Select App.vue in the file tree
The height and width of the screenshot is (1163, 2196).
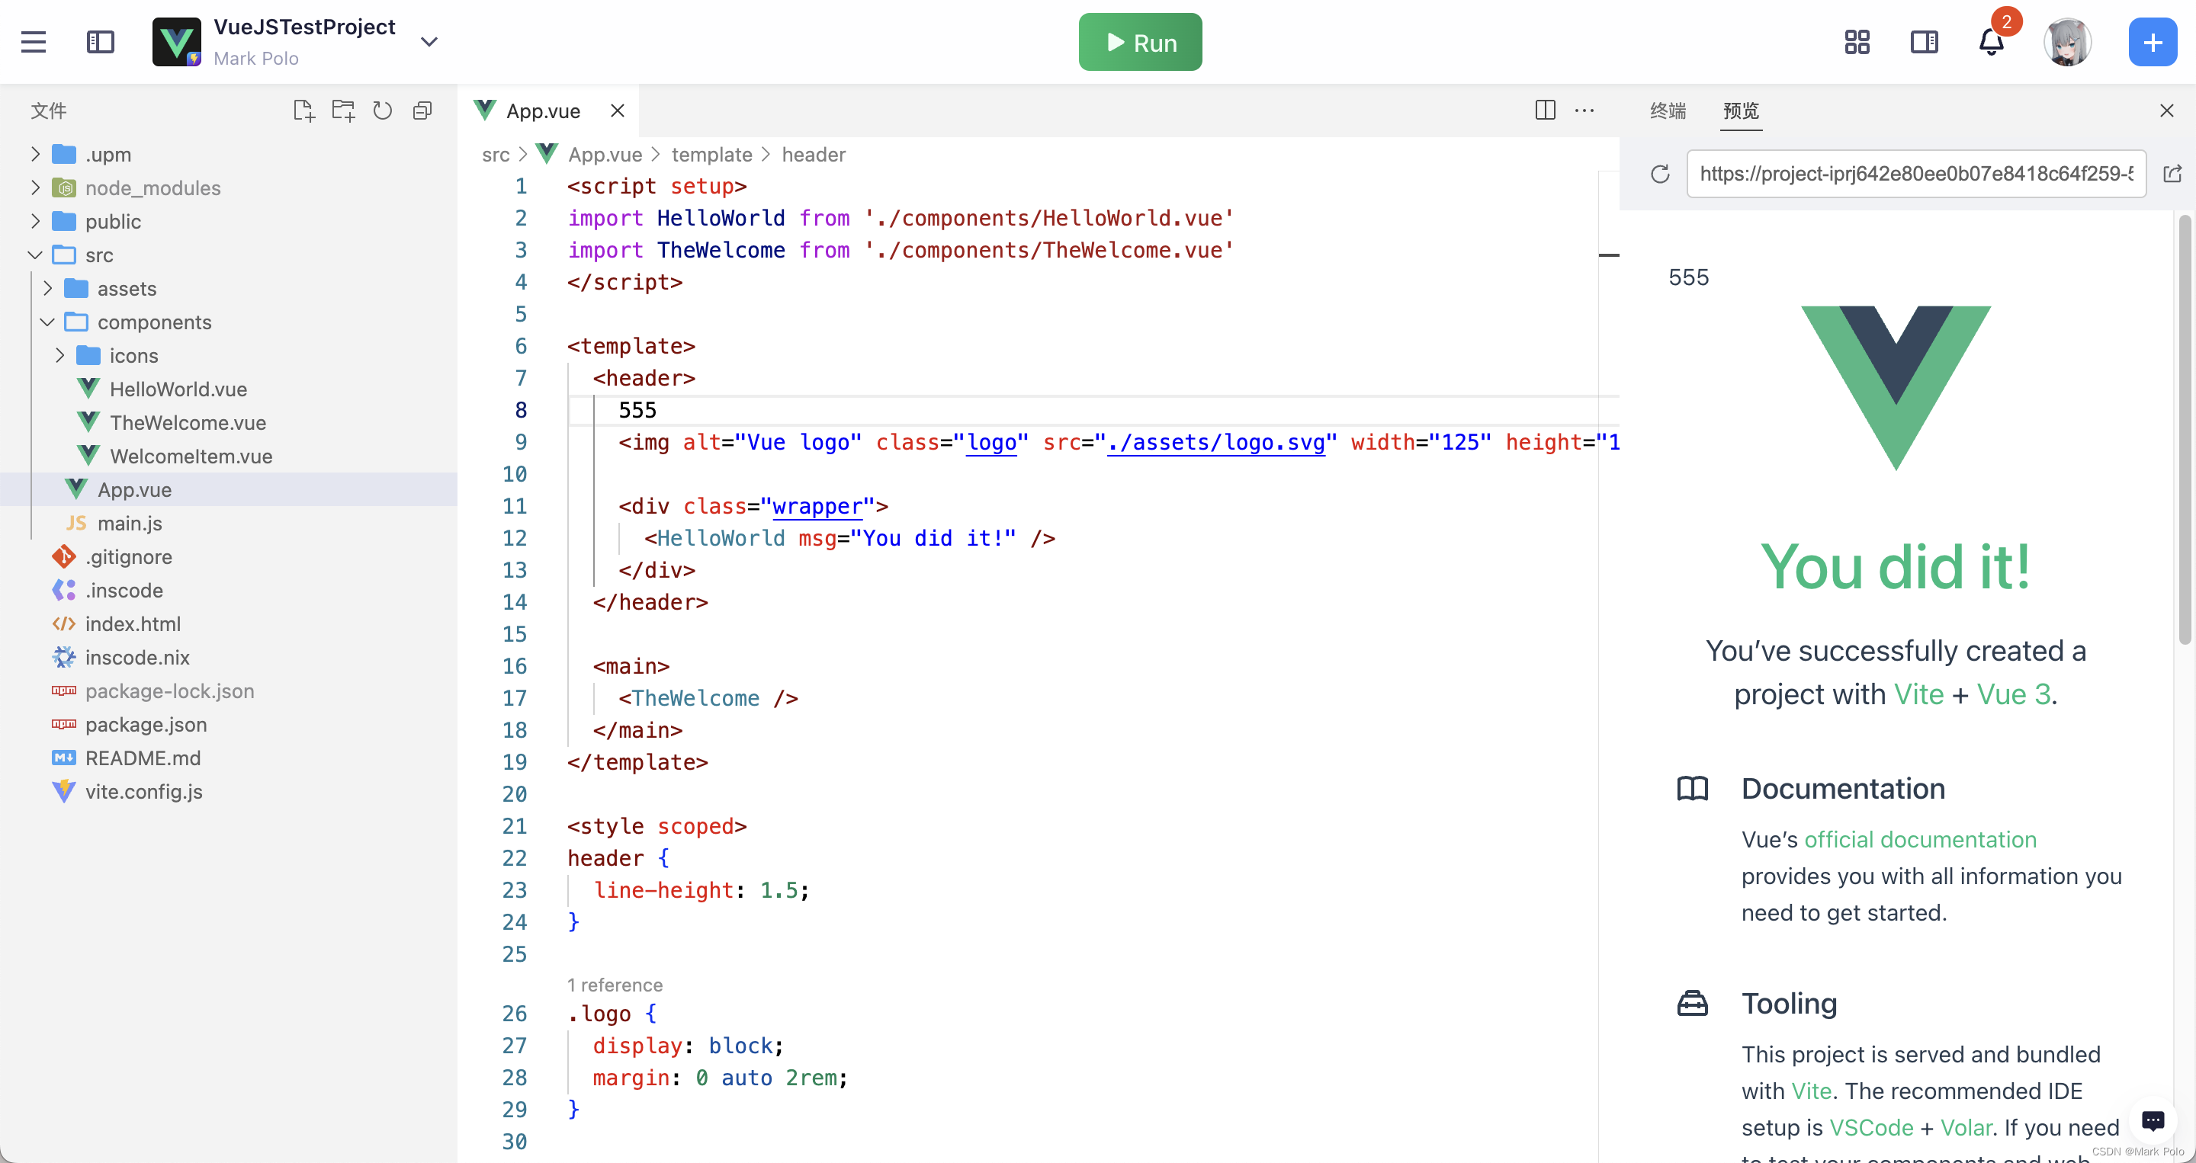tap(229, 490)
